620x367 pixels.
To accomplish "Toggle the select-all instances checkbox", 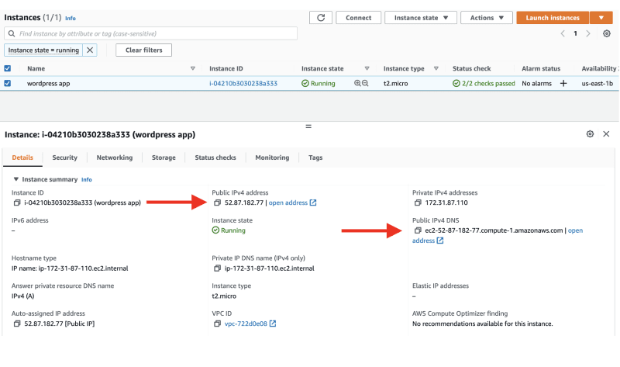I will [8, 68].
